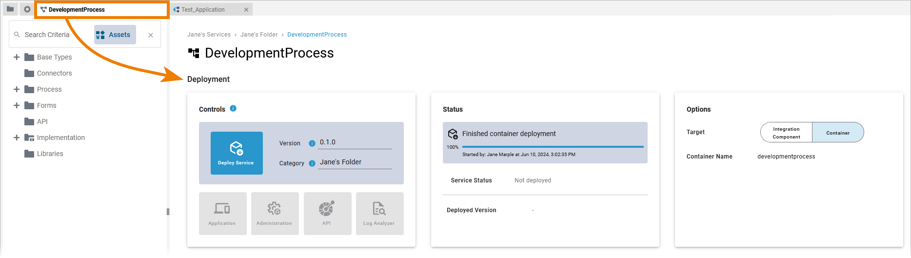The height and width of the screenshot is (258, 911).
Task: Expand the Process folder
Action: (17, 89)
